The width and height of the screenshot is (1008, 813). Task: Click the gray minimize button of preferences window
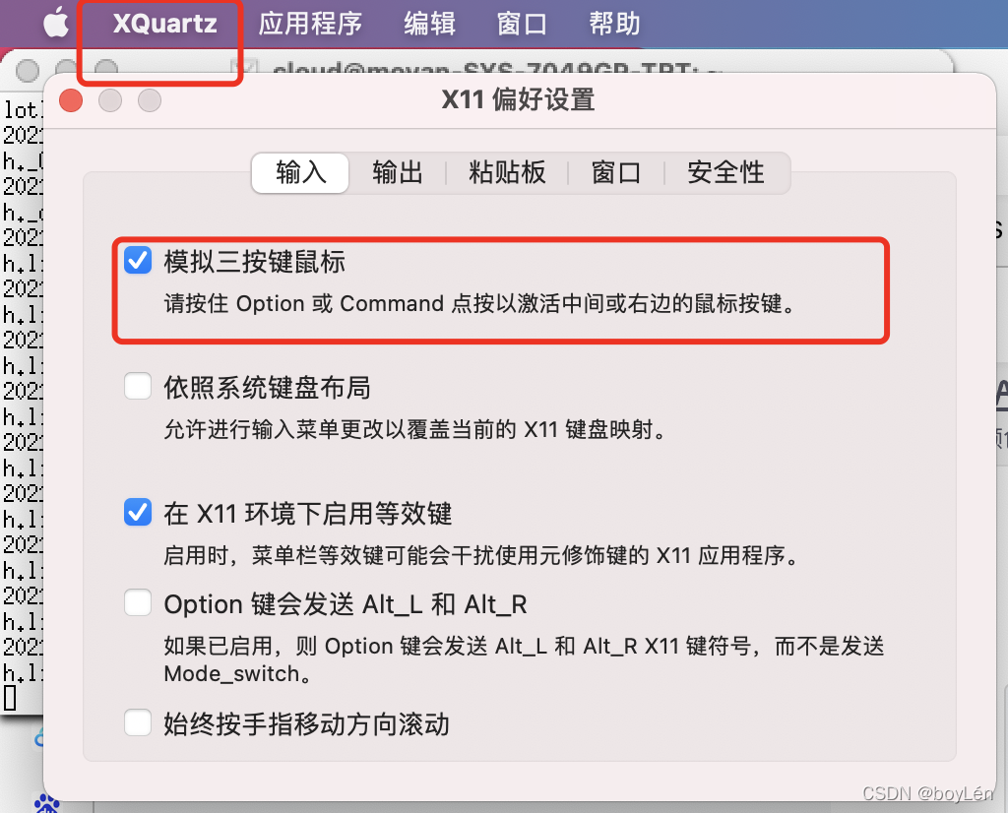point(110,100)
